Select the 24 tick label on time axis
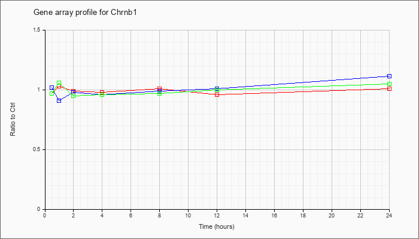Image resolution: width=419 pixels, height=239 pixels. tap(389, 216)
